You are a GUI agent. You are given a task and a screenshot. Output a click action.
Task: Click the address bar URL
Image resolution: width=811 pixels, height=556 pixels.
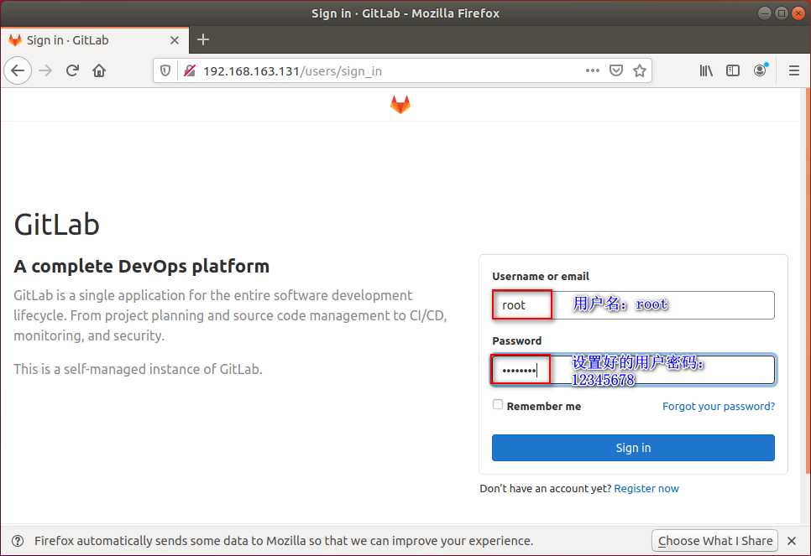pyautogui.click(x=292, y=71)
